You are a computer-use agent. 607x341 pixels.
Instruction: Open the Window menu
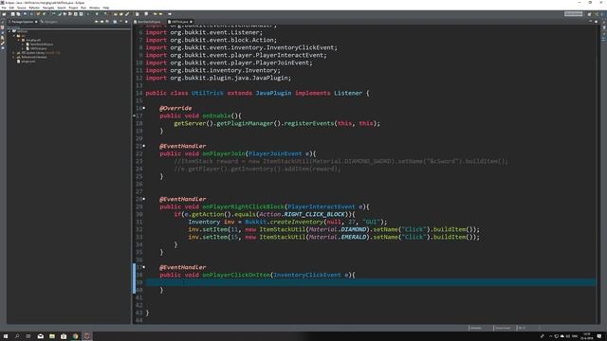95,8
